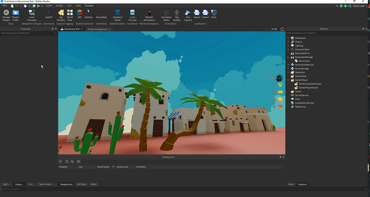Switch to the Call Stack tab

tap(82, 184)
